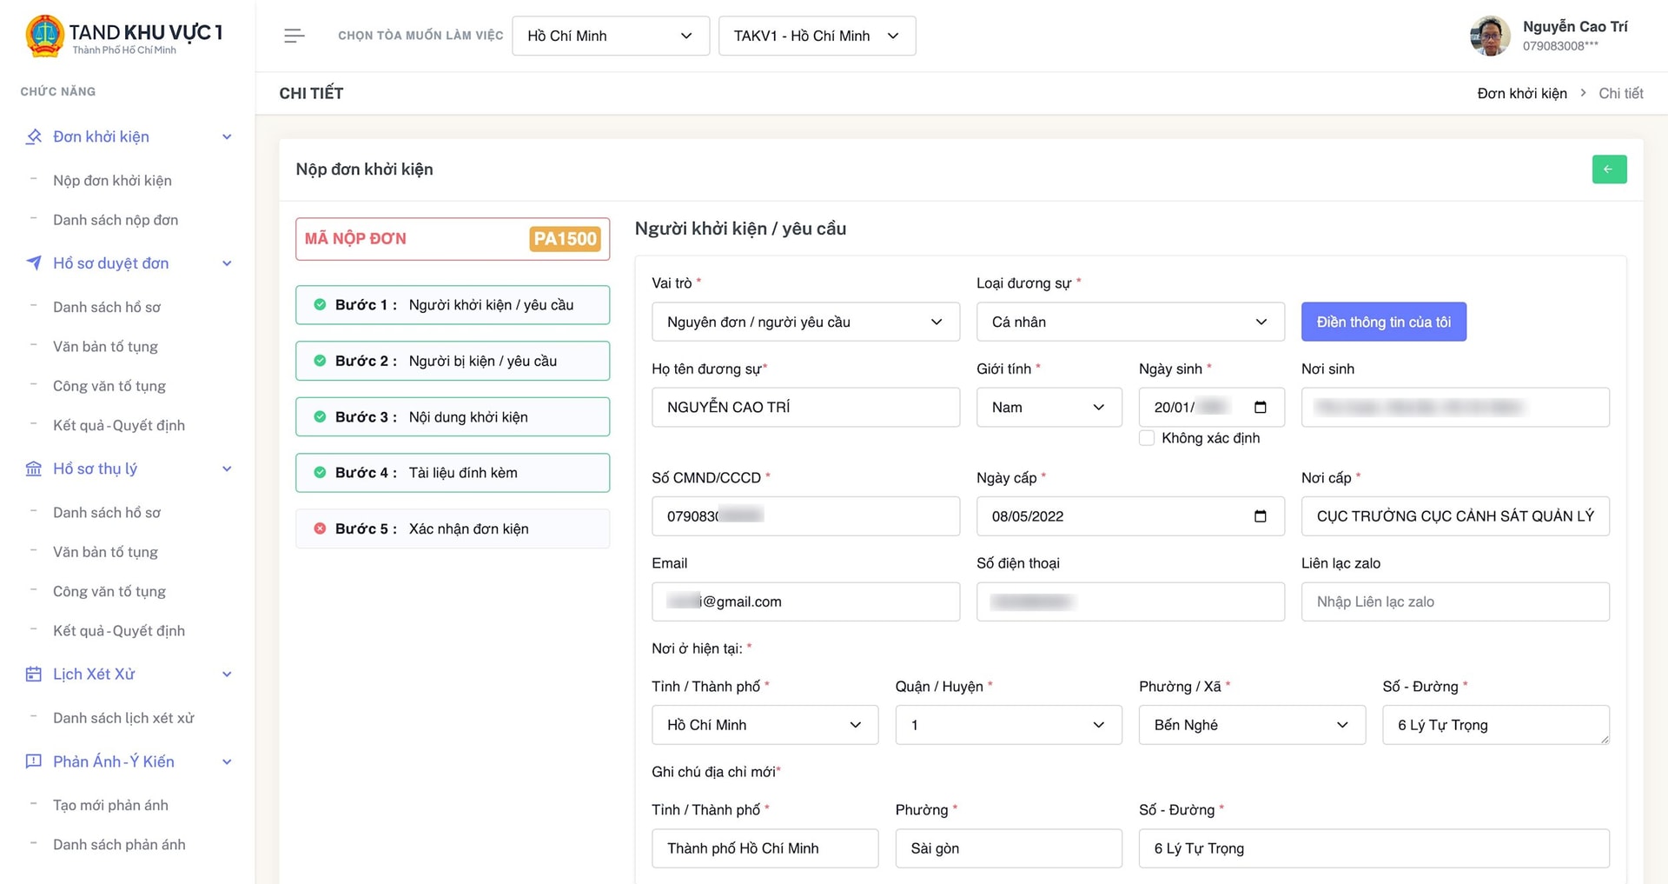Open Tỉnh / Thành phố current address dropdown
This screenshot has height=884, width=1668.
(764, 725)
